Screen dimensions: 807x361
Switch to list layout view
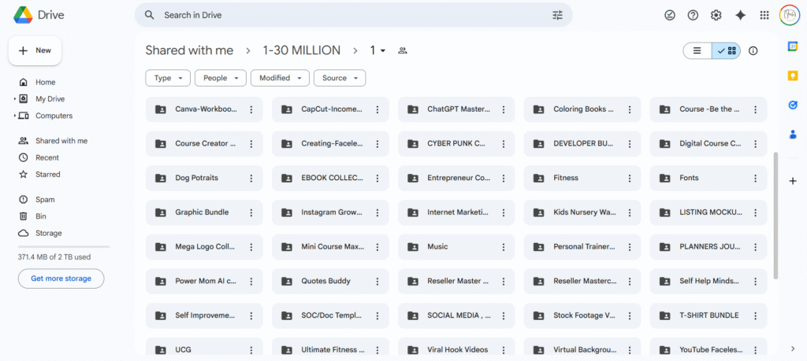(697, 51)
